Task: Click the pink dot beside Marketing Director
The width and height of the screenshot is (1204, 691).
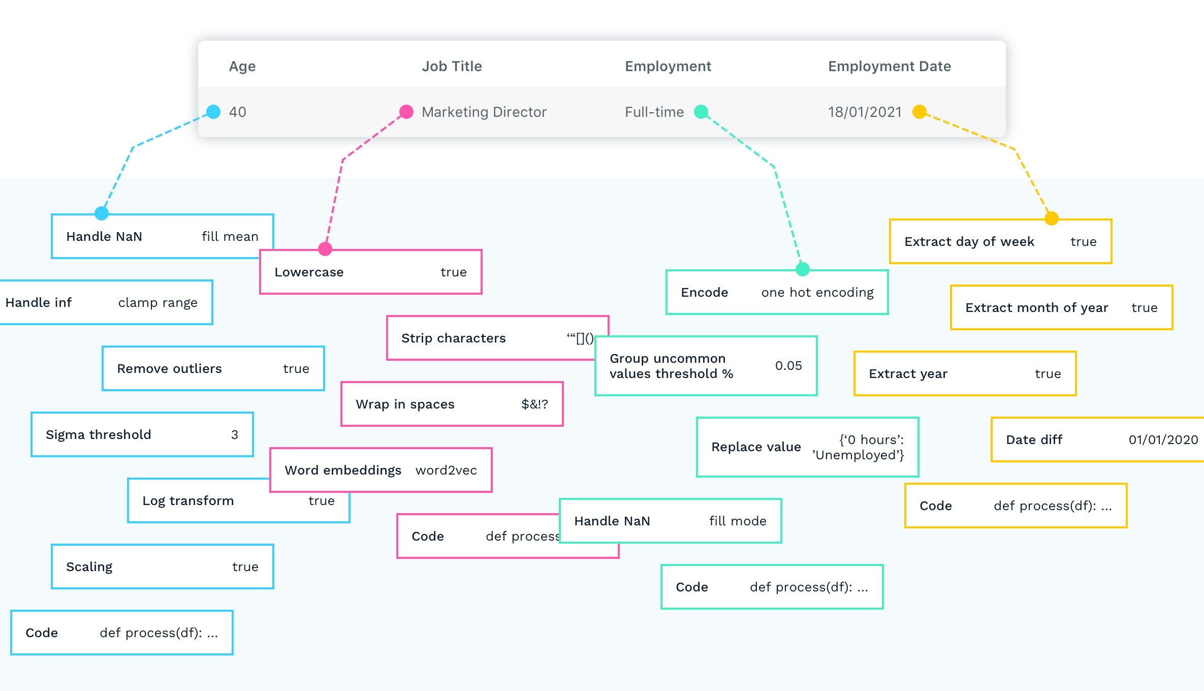Action: (x=406, y=112)
